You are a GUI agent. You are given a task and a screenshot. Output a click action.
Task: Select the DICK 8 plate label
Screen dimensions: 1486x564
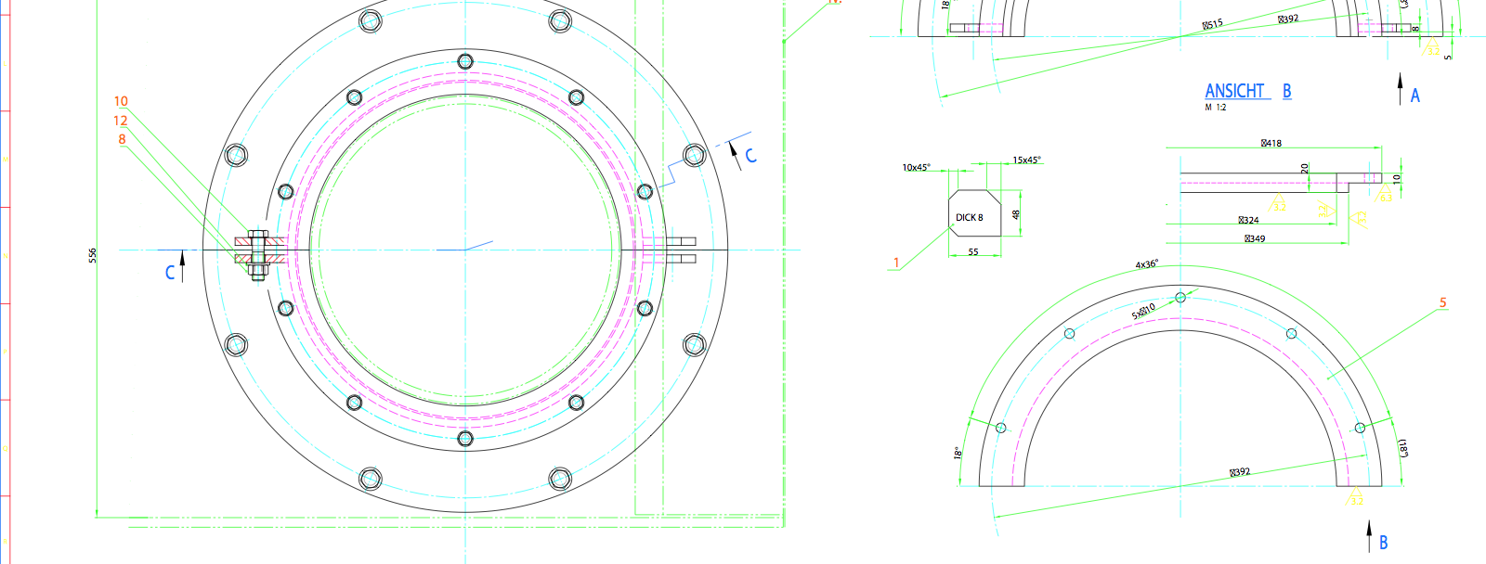pyautogui.click(x=969, y=218)
